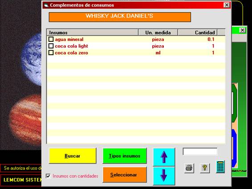This screenshot has height=189, width=252.
Task: Click the empty text input field
Action: tap(200, 152)
